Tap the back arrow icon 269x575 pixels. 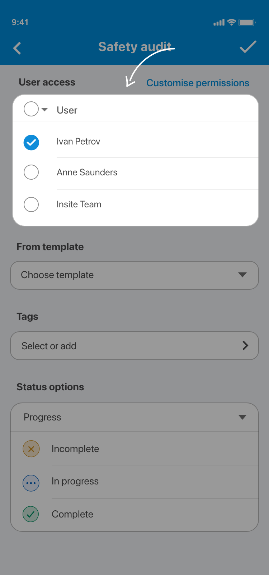tap(17, 48)
